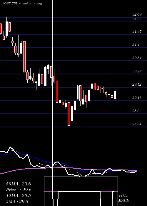Image resolution: width=147 pixels, height=206 pixels.
Task: Select the 31.97 price level label
Action: point(137,31)
